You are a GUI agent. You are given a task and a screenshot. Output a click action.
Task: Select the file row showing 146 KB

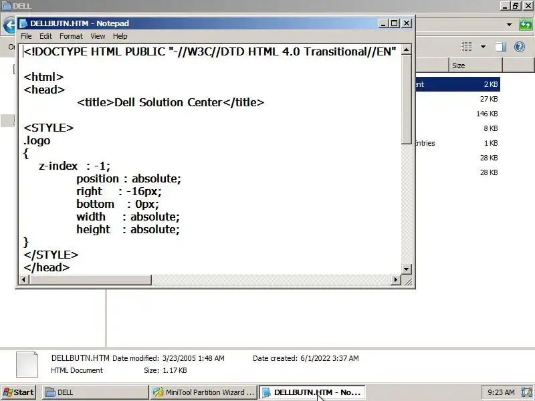tap(458, 114)
